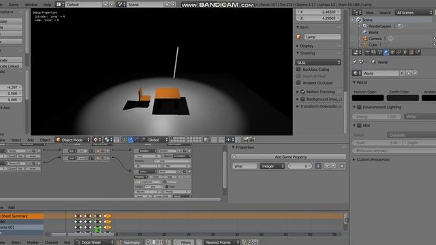
Task: Open the Object Mode dropdown
Action: coord(73,140)
